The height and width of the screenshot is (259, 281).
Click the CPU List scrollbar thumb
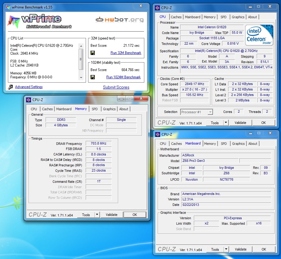[81, 59]
